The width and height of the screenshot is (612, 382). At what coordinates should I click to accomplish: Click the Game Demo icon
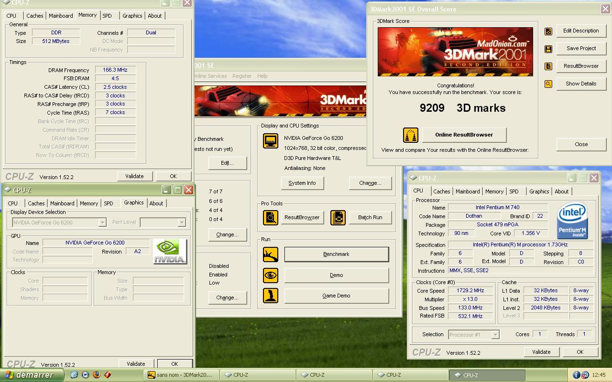tap(271, 296)
